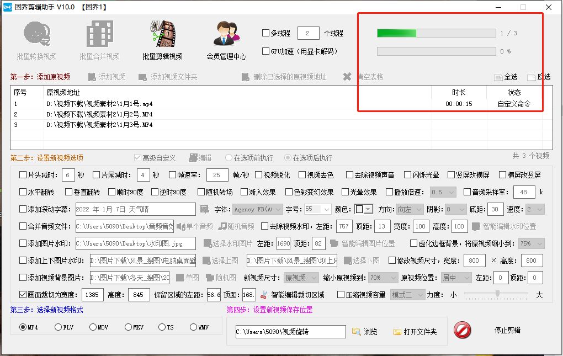Click the red stop icon
Screen dimensions: 563x356
coord(463,330)
